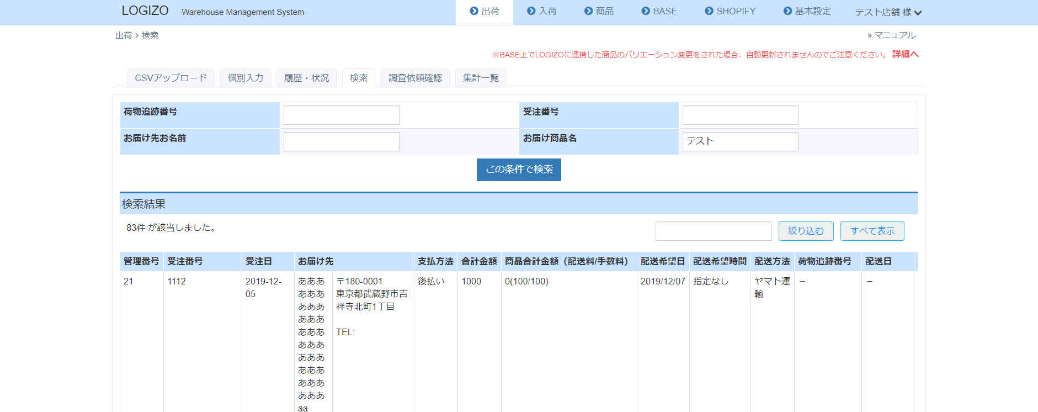
Task: Click the 配送方法 column header
Action: pyautogui.click(x=772, y=261)
